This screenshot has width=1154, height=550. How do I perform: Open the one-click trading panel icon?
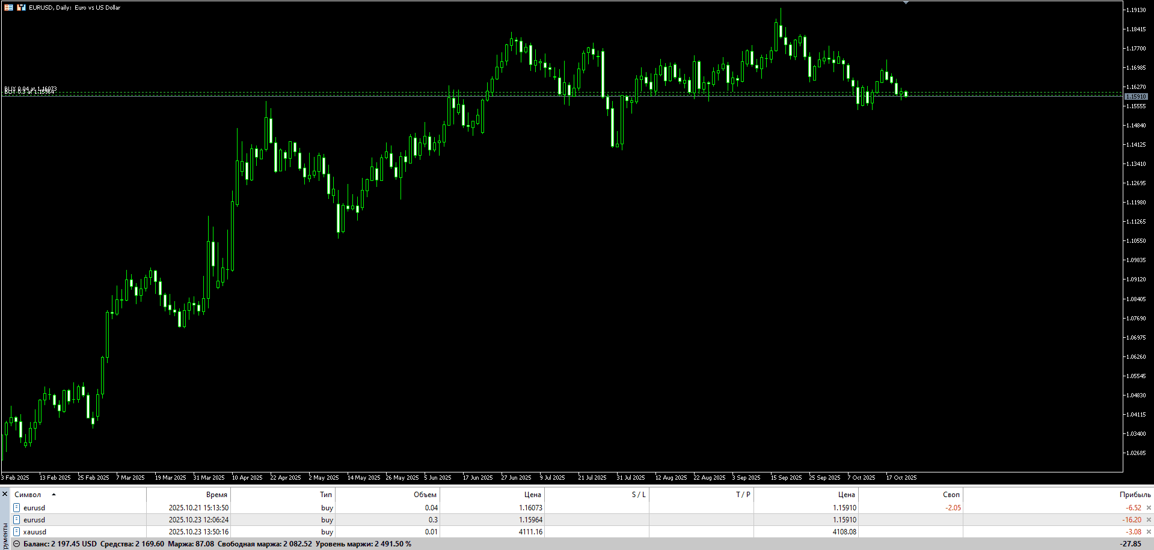(x=8, y=8)
